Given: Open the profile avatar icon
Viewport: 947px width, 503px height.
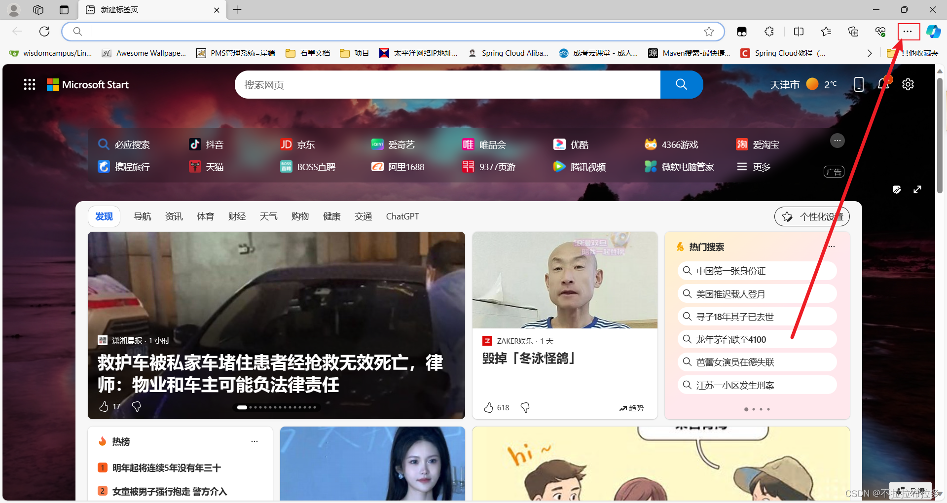Looking at the screenshot, I should click(x=14, y=10).
